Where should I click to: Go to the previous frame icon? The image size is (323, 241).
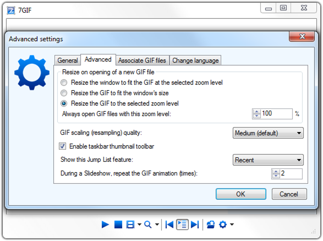click(170, 224)
